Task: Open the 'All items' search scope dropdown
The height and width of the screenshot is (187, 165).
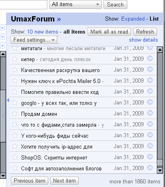Action: 75,4
